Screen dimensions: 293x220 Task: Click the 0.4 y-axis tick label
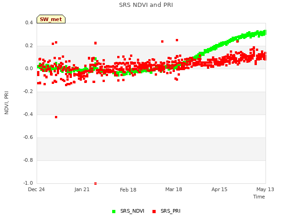pyautogui.click(x=29, y=22)
